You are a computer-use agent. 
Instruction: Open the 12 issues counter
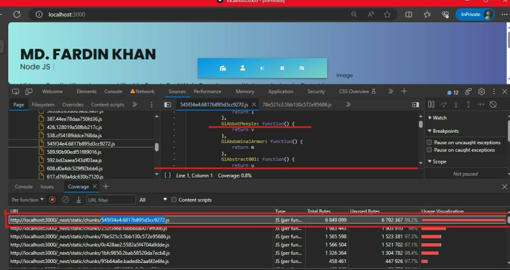453,93
